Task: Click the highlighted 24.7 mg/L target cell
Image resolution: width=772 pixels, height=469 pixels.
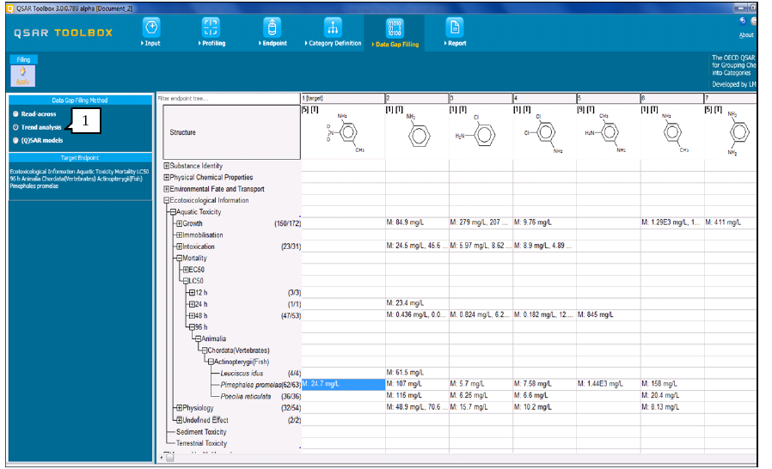Action: point(343,384)
